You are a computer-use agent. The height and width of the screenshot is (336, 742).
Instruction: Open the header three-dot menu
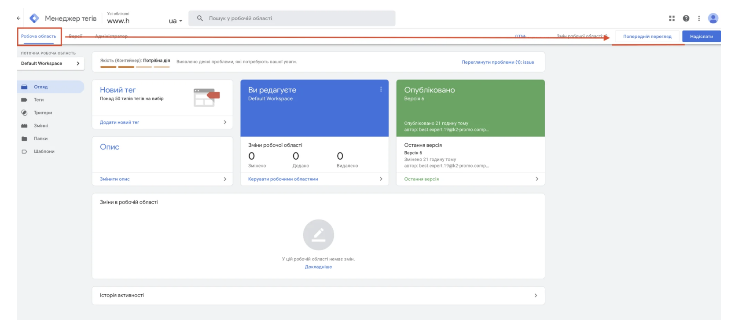point(699,18)
